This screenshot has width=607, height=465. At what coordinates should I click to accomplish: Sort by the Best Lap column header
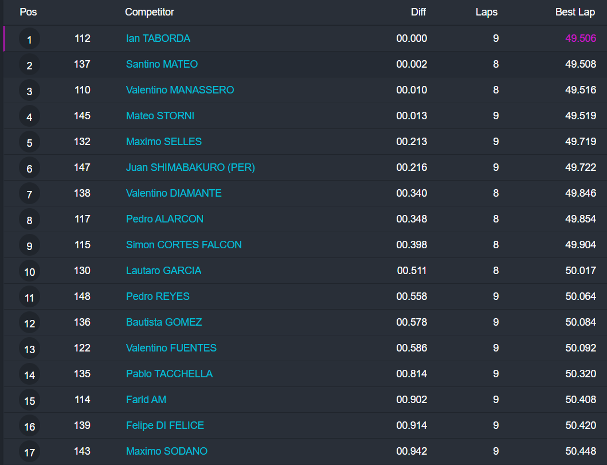pos(575,12)
